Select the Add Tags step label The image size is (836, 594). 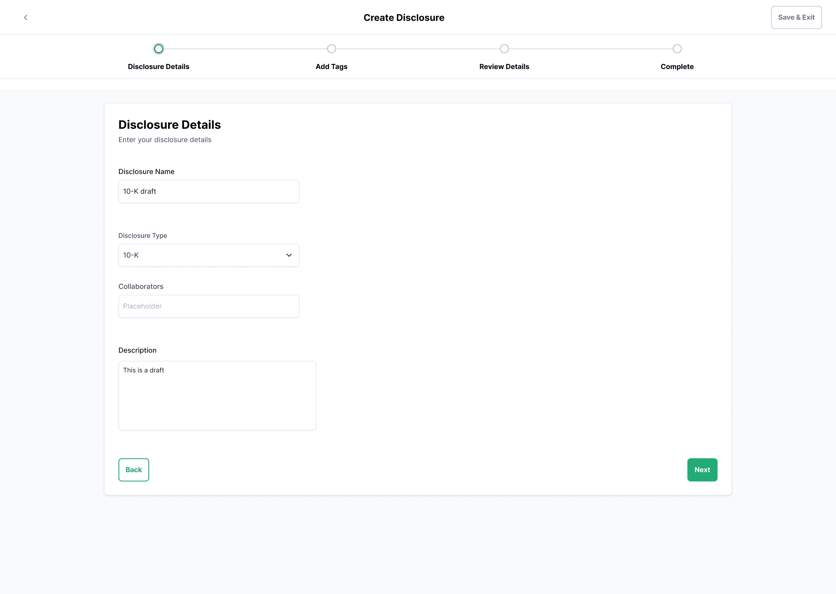tap(331, 67)
